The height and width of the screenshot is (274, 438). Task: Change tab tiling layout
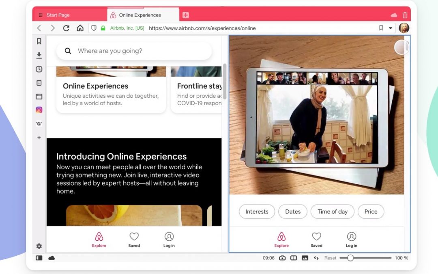[294, 258]
